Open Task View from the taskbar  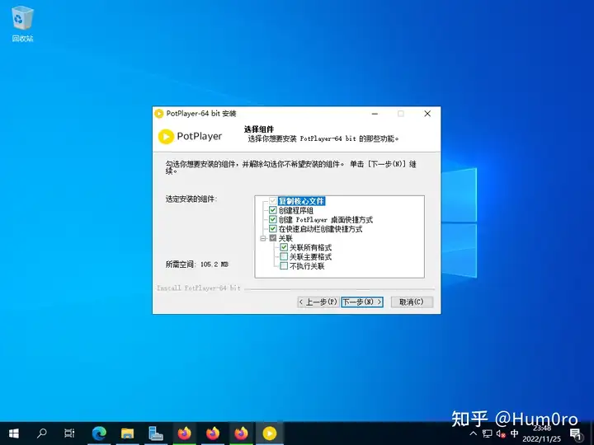(x=69, y=433)
